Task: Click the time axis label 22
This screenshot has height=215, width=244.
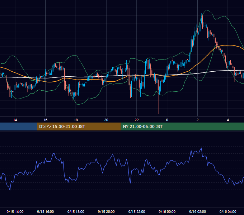Action: (x=137, y=120)
